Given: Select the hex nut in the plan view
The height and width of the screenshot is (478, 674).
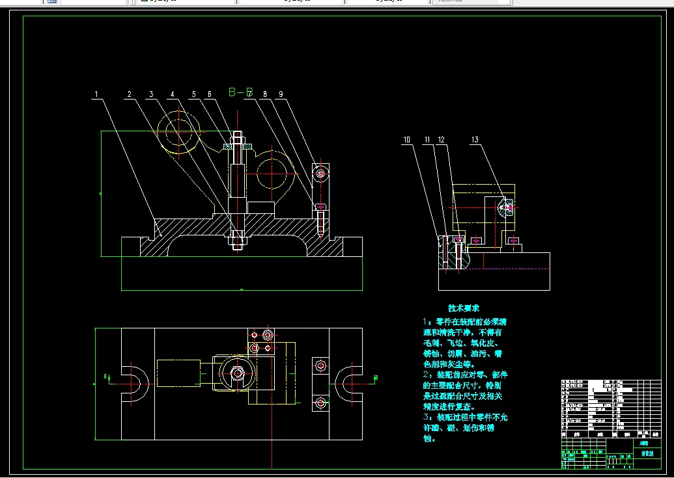Looking at the screenshot, I should [237, 373].
